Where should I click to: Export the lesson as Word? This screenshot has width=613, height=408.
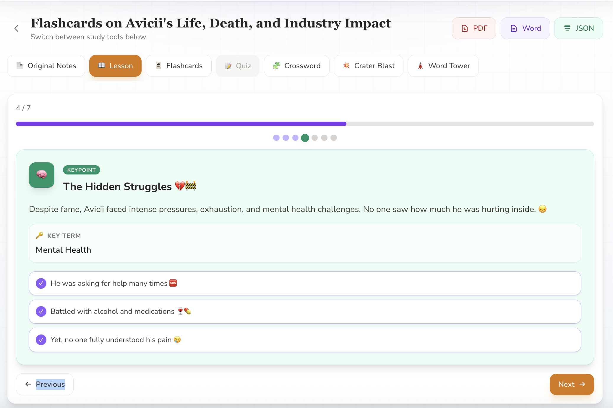(x=525, y=28)
